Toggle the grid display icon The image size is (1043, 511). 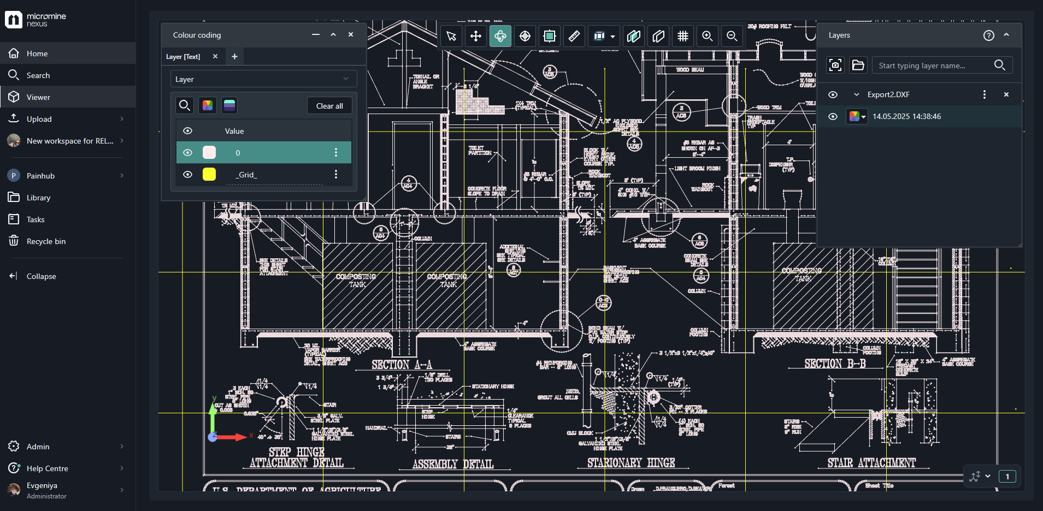pyautogui.click(x=683, y=36)
